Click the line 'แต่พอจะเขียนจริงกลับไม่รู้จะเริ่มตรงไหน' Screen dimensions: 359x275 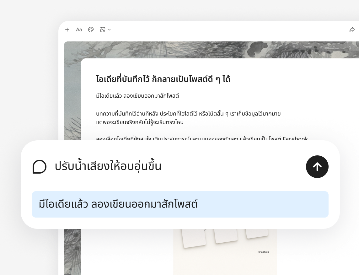pyautogui.click(x=140, y=122)
